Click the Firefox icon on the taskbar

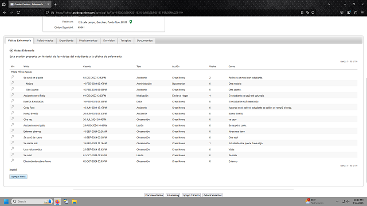[x=57, y=201]
